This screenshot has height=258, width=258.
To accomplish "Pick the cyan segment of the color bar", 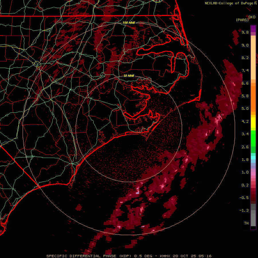I will click(x=253, y=158).
